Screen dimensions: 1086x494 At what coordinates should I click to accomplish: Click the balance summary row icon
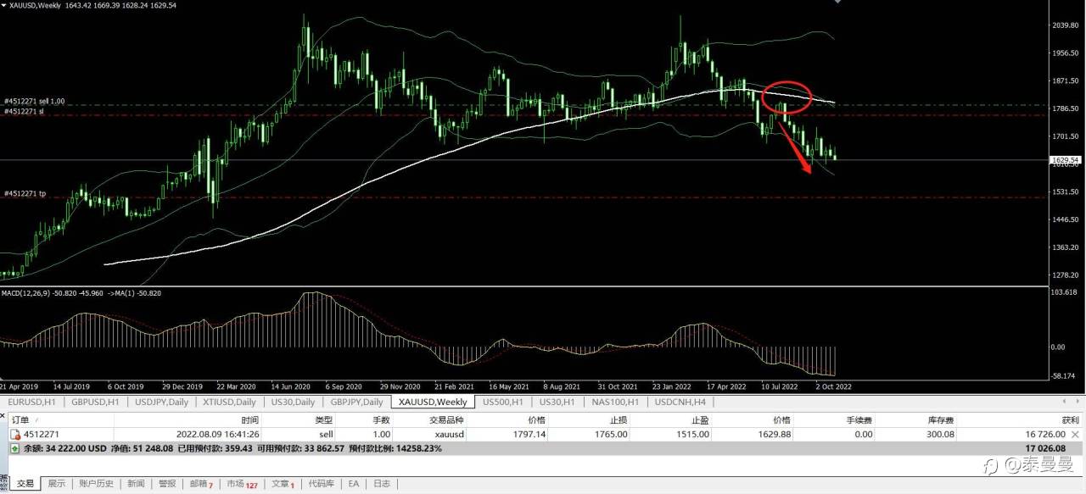tap(15, 448)
